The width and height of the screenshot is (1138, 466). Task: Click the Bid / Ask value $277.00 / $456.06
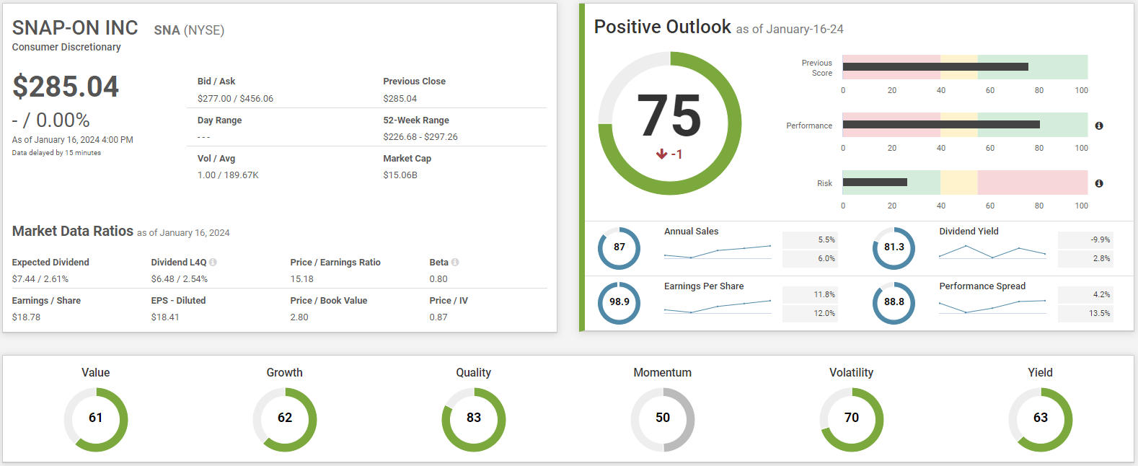coord(235,98)
